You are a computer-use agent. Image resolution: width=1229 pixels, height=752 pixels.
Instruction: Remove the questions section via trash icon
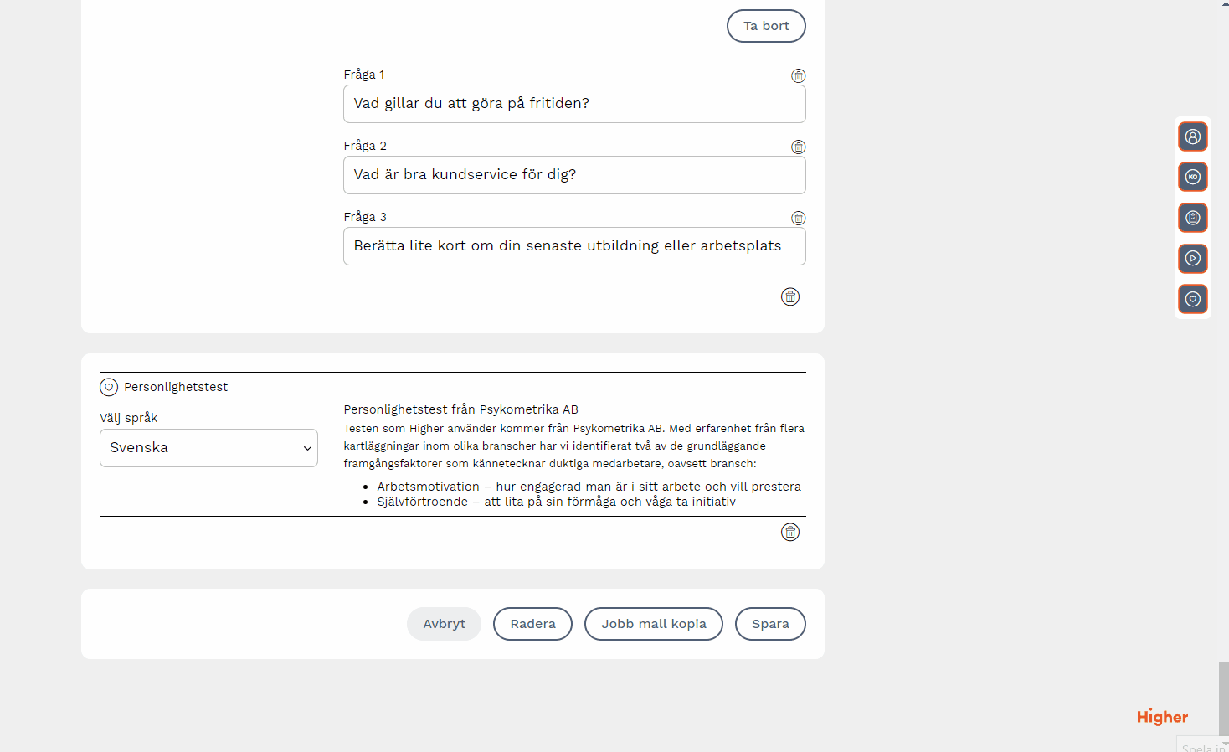(790, 296)
